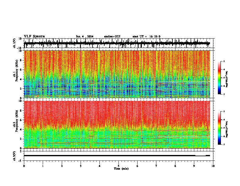
Task: Click the time axis tick label "9"
Action: (194, 166)
